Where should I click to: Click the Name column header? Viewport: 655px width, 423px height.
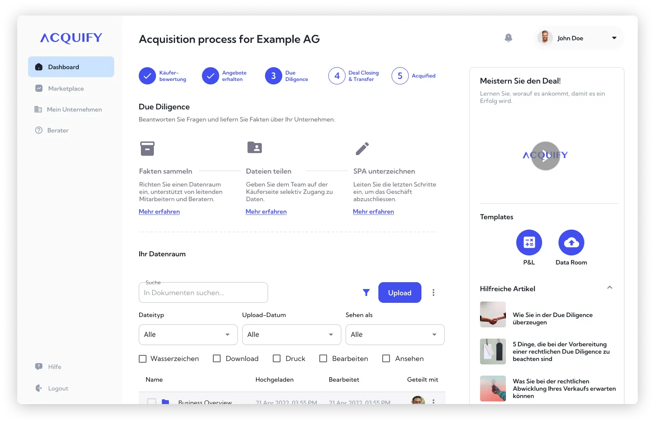click(154, 379)
